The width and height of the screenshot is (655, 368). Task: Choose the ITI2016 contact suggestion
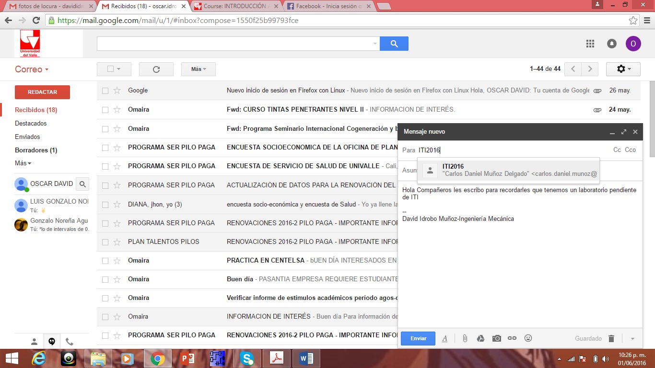pos(508,170)
